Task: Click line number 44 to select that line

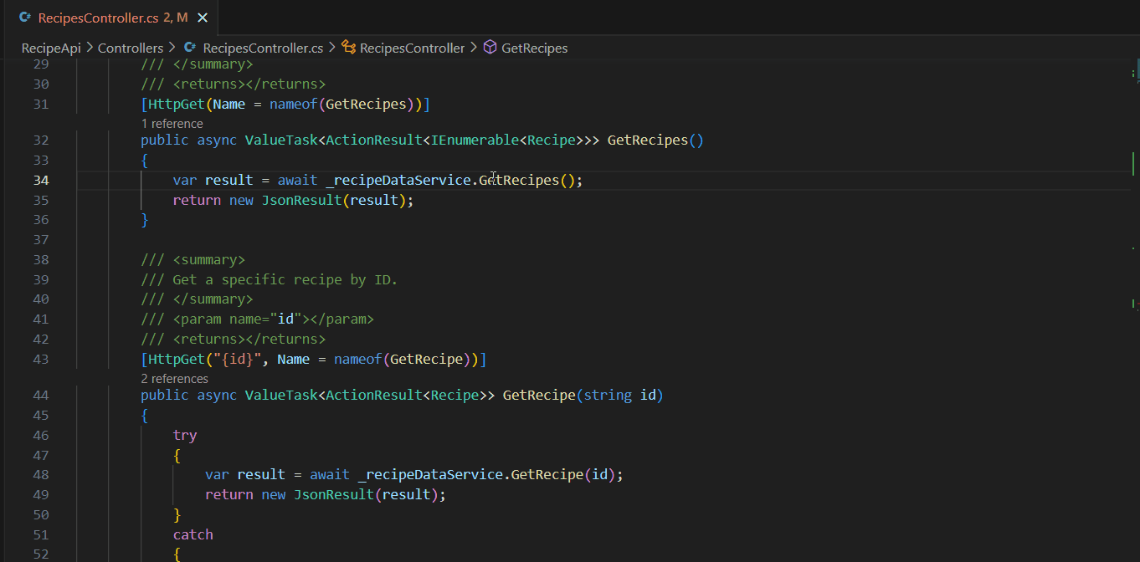Action: click(40, 395)
